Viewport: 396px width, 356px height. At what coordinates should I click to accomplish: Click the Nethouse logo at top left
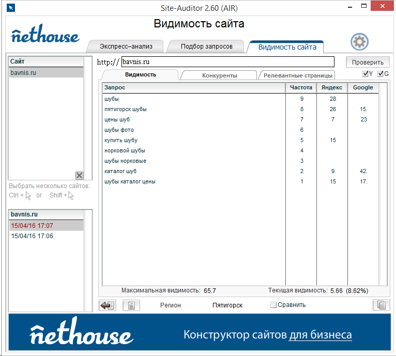[45, 36]
